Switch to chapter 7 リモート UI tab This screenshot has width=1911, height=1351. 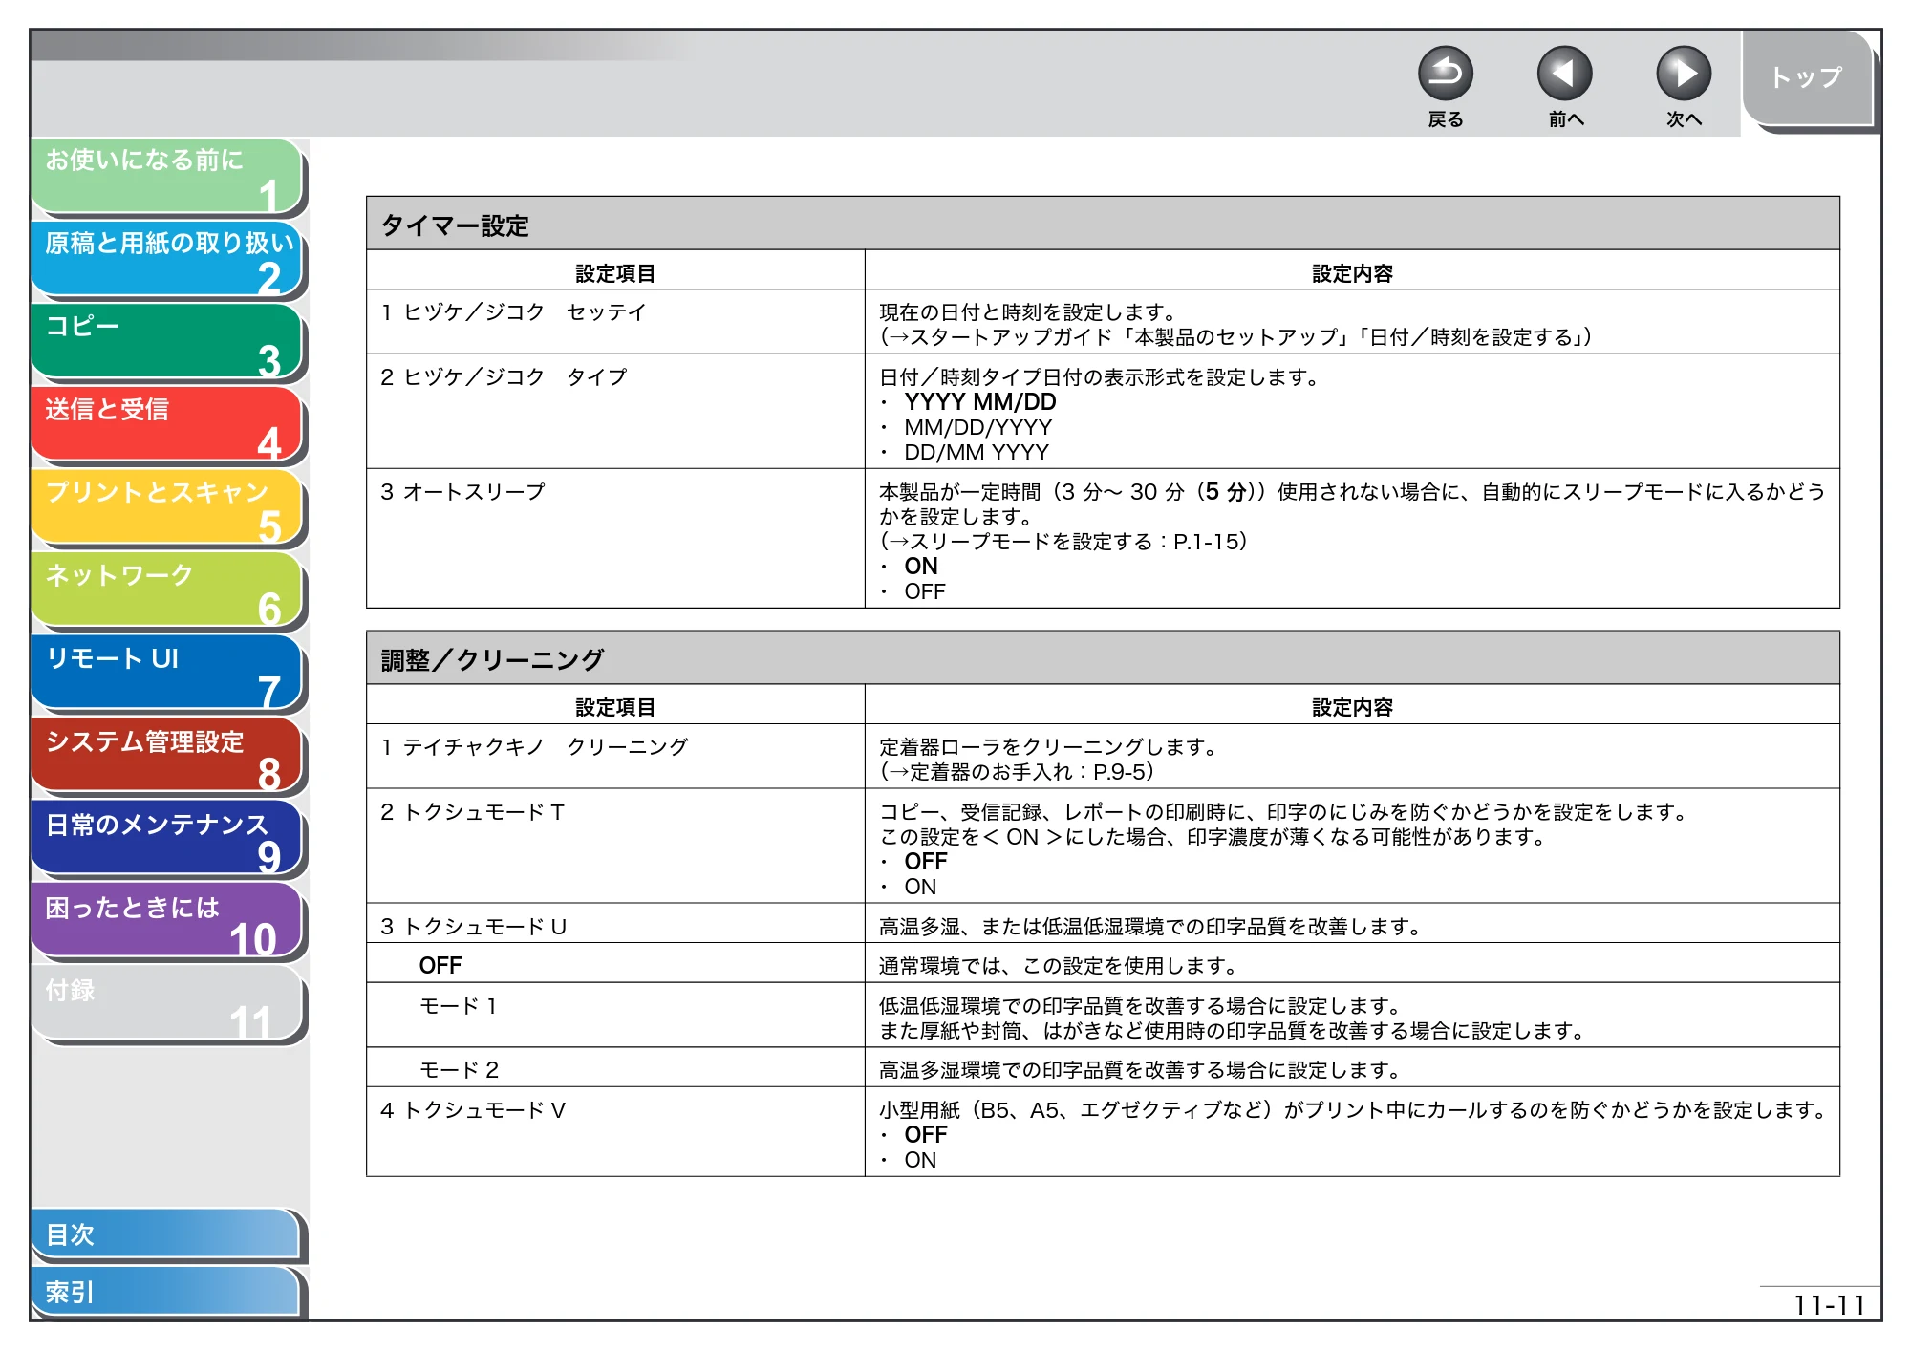tap(167, 674)
